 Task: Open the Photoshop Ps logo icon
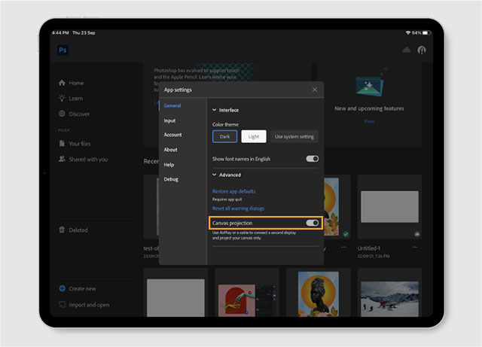pyautogui.click(x=63, y=50)
